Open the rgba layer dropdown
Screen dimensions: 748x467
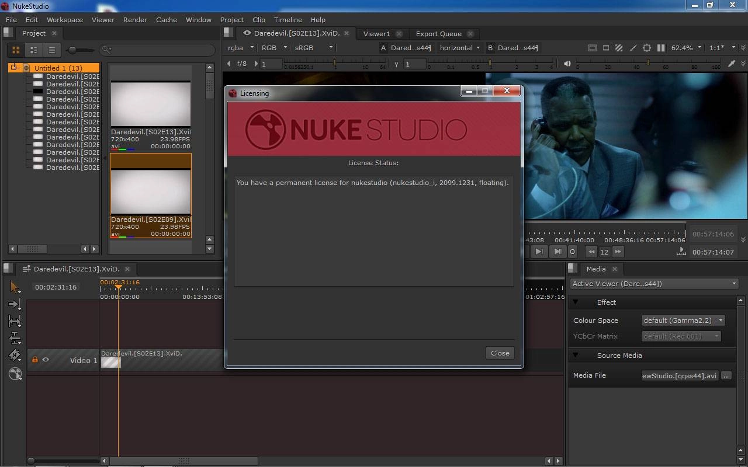(241, 48)
